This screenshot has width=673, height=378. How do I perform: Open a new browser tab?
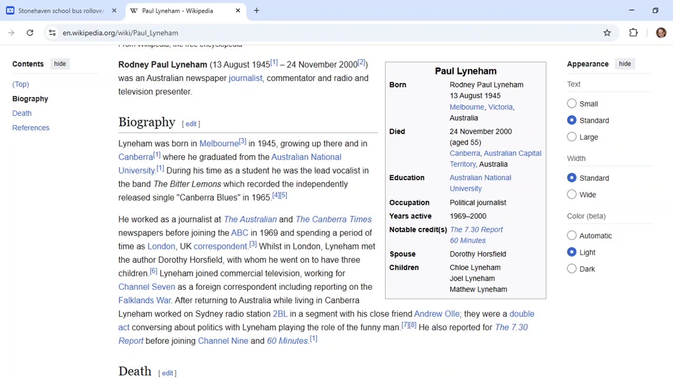(x=257, y=10)
